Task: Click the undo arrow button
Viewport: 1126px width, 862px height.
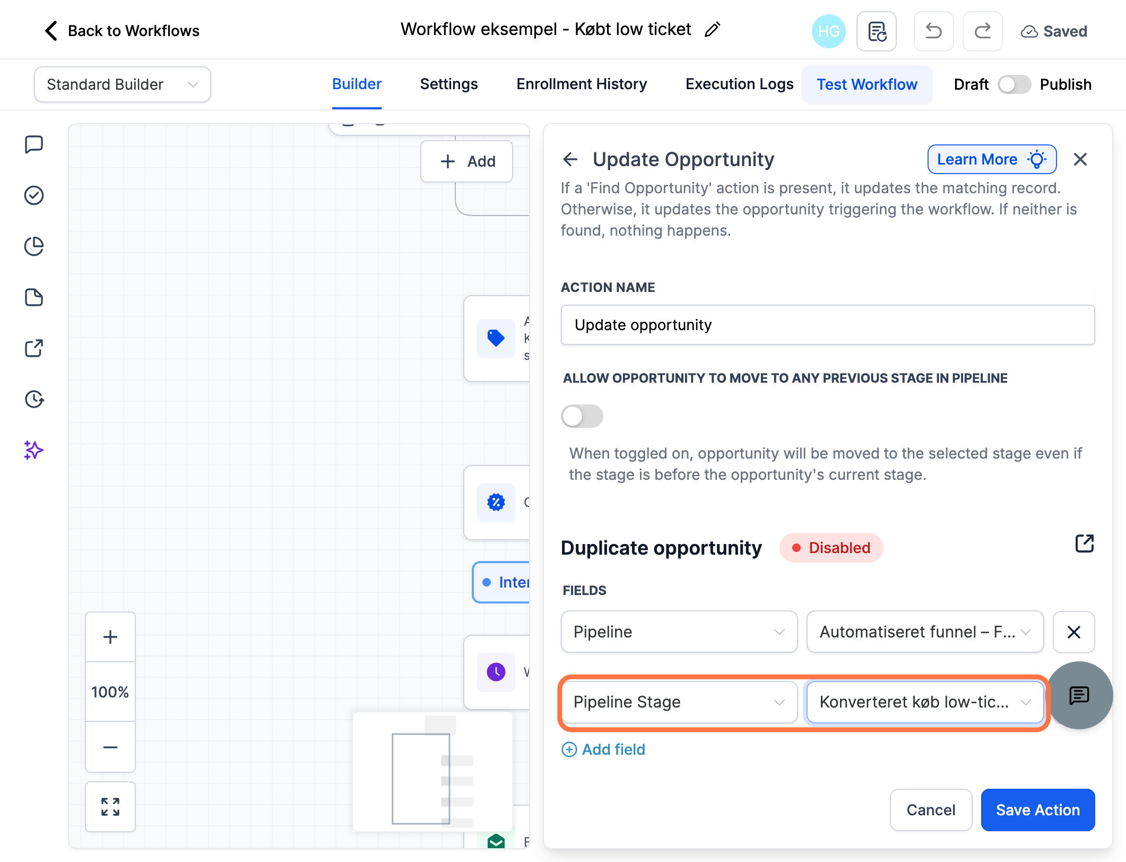Action: [934, 31]
